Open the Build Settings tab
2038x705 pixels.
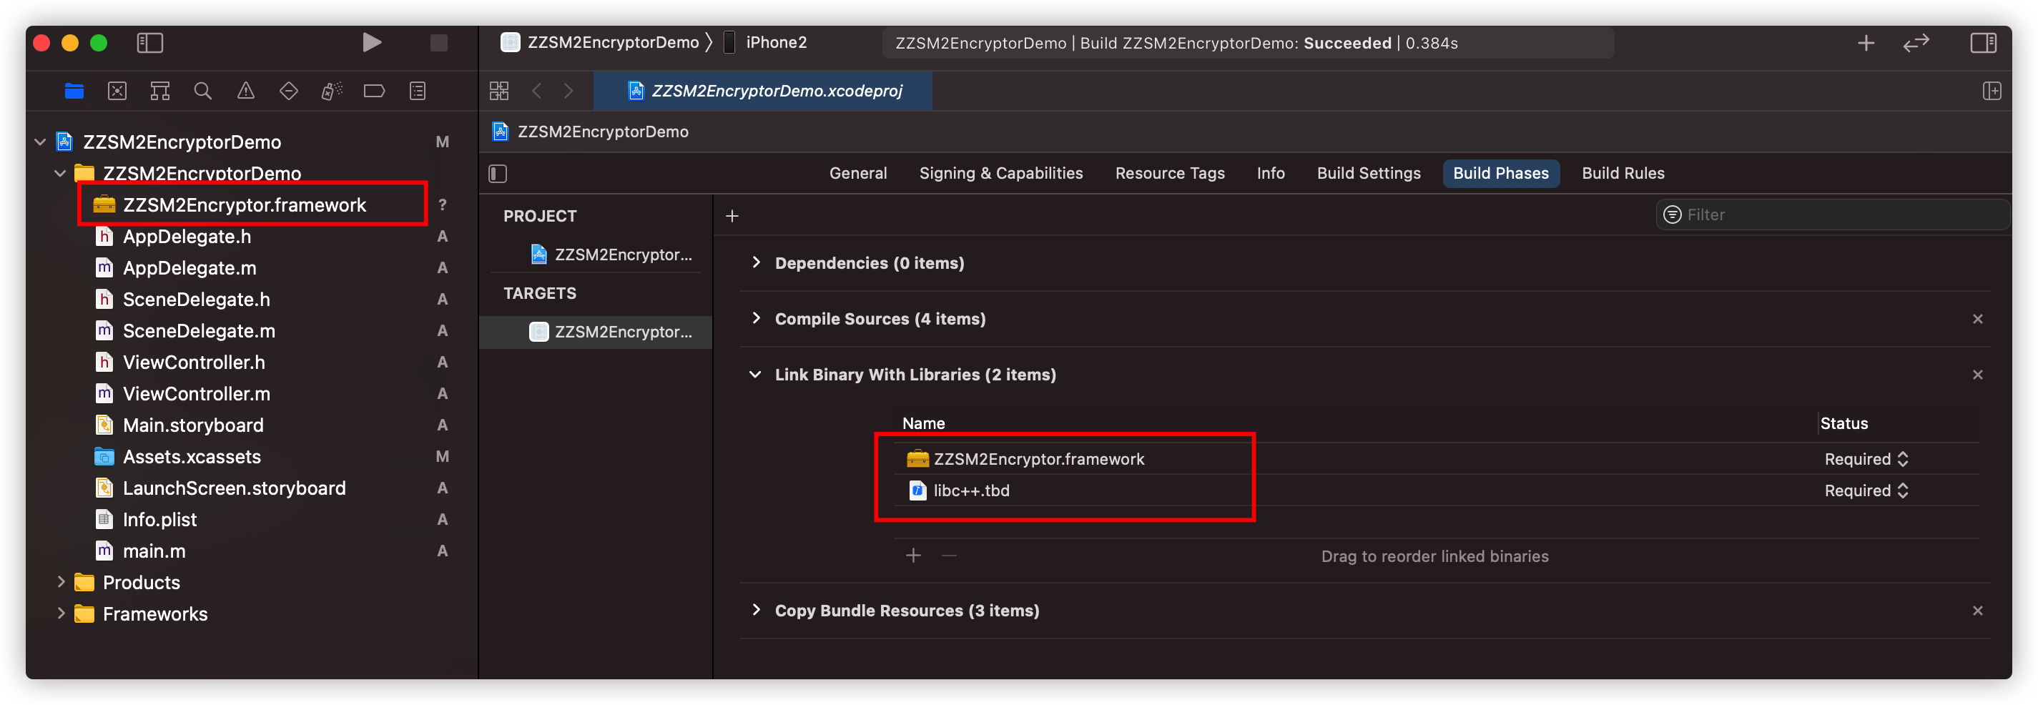1369,173
